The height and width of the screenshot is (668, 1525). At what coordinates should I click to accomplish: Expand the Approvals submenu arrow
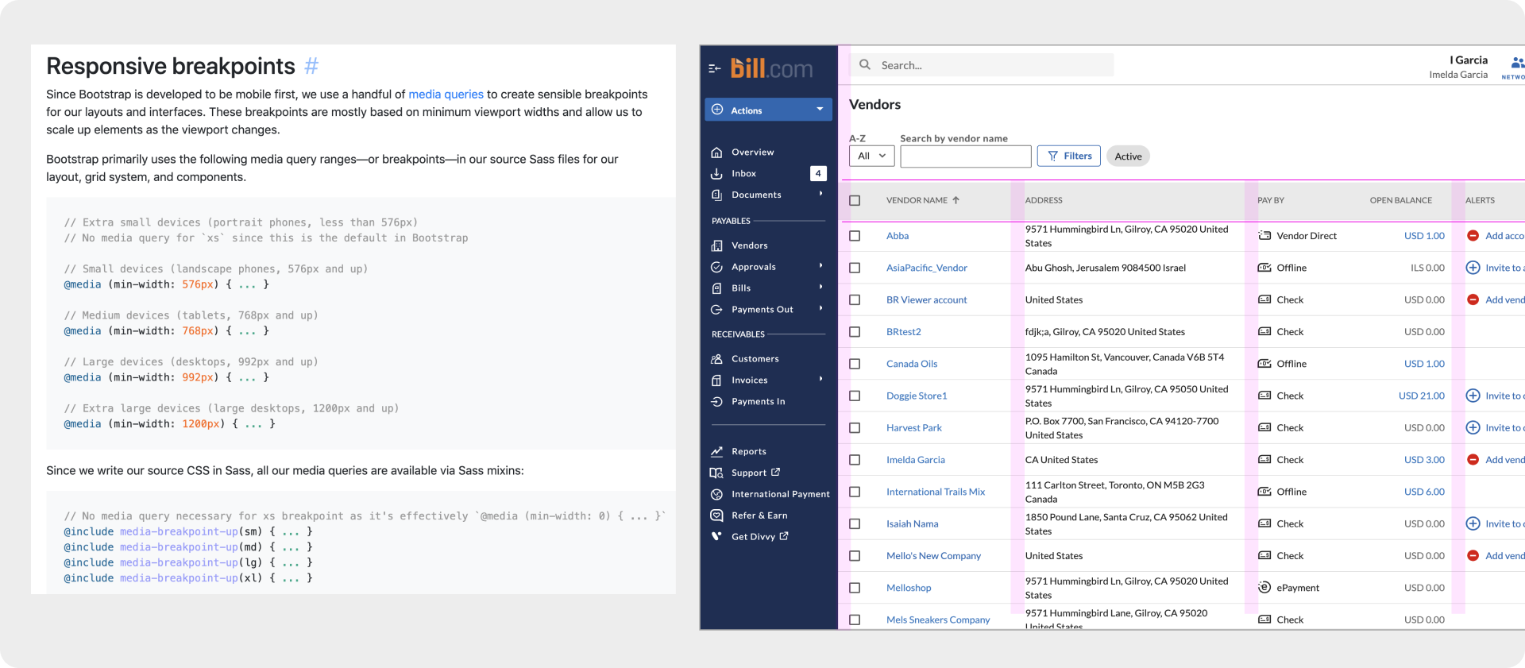[x=820, y=266]
